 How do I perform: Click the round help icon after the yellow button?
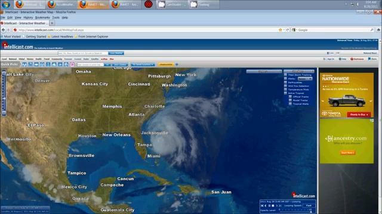click(x=177, y=65)
